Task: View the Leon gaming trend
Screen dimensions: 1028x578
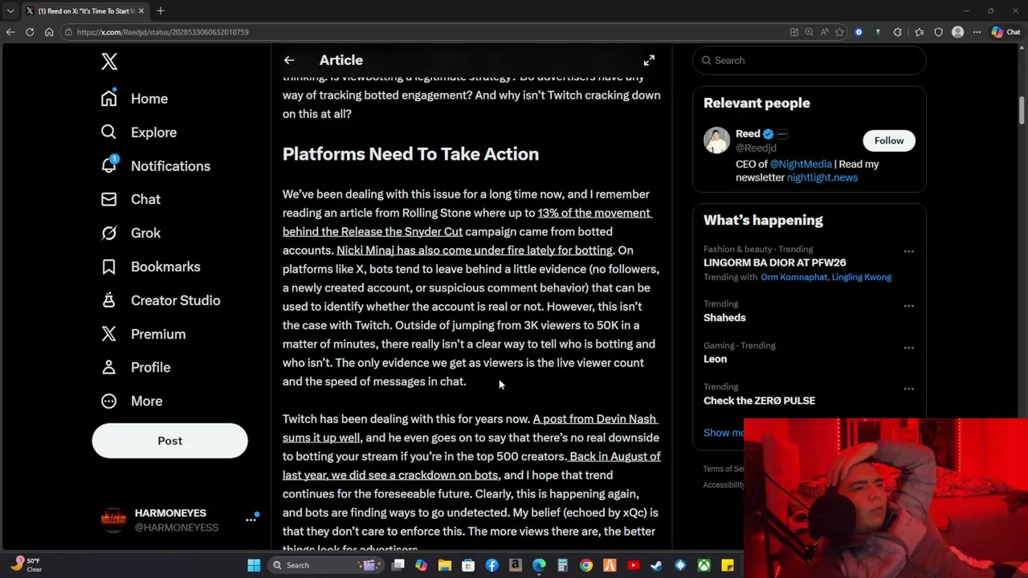Action: point(715,359)
